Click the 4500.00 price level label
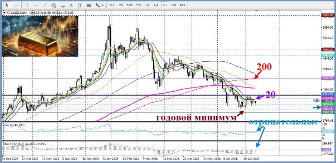This screenshot has width=336, height=163. click(328, 79)
